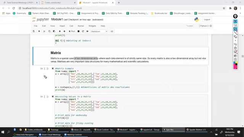Viewport: 244px width, 137px height.
Task: Cut selected cells with the scissors icon
Action: [45, 31]
